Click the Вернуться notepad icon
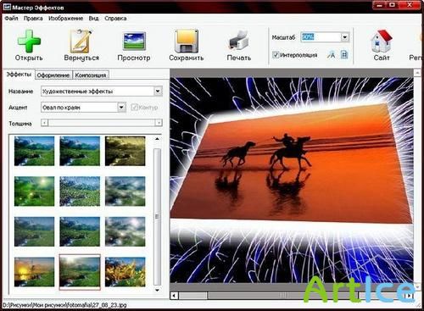The height and width of the screenshot is (311, 424). coord(81,41)
